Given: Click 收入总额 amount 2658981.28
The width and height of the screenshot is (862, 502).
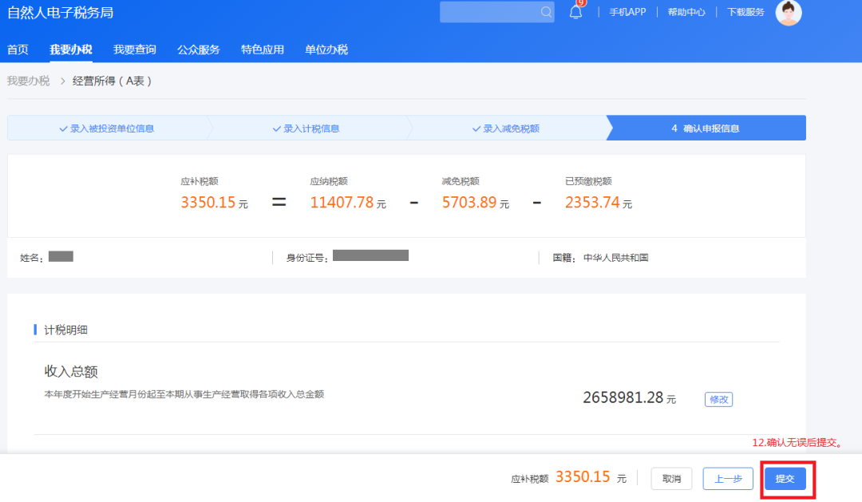Looking at the screenshot, I should click(623, 397).
